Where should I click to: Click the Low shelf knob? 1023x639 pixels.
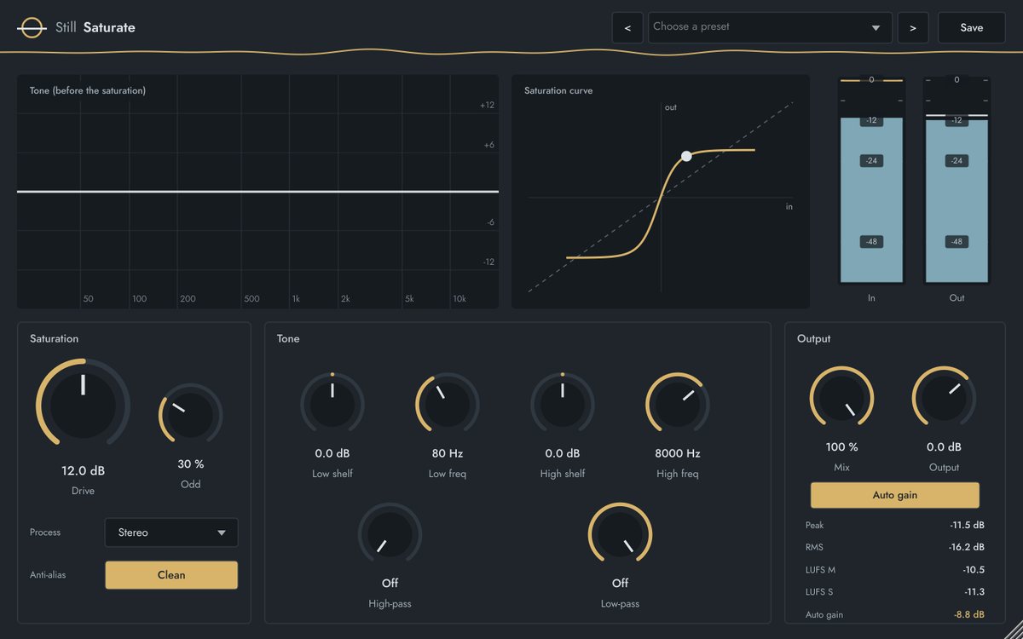pos(332,404)
